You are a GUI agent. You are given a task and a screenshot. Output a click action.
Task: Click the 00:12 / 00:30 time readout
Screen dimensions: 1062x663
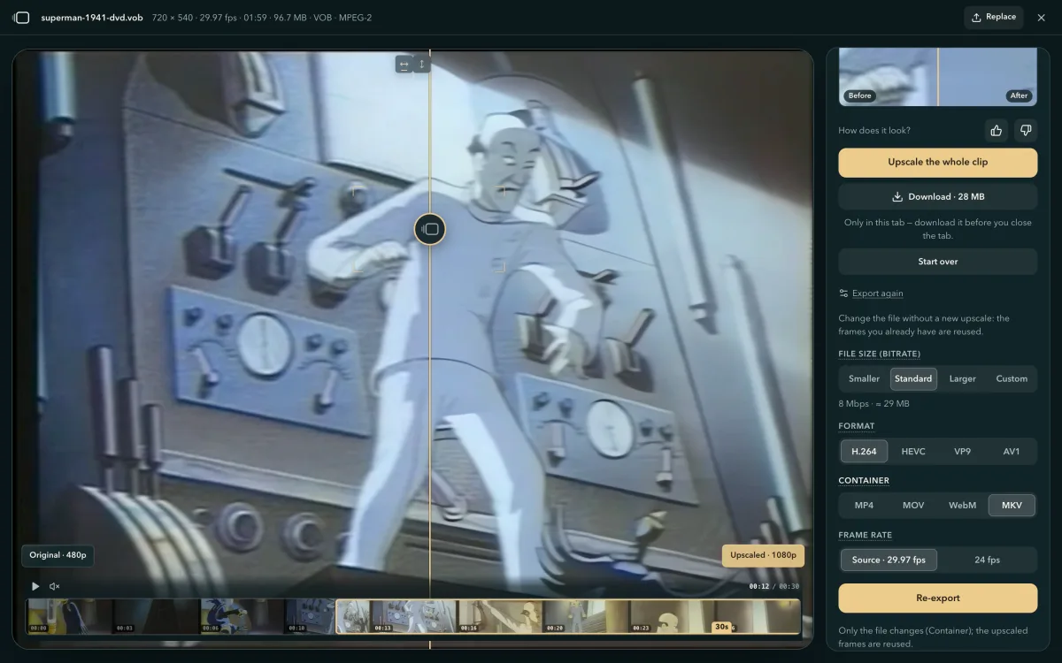(774, 586)
